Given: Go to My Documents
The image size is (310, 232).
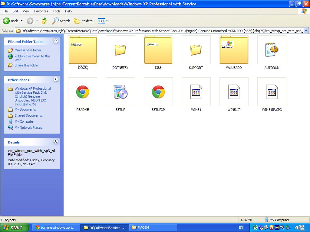Looking at the screenshot, I should [x=25, y=109].
